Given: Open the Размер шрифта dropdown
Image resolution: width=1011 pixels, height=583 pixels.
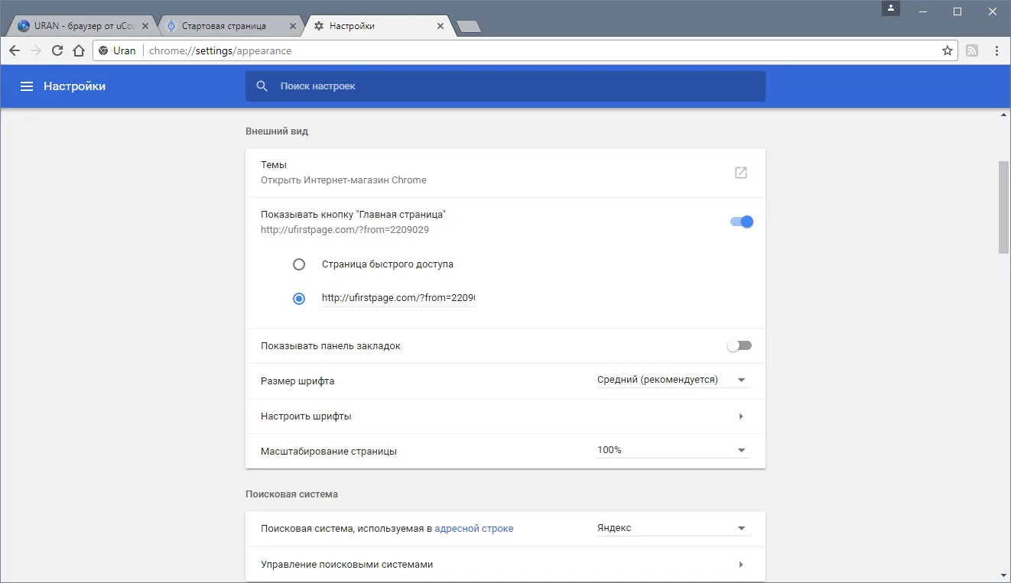Looking at the screenshot, I should point(673,380).
